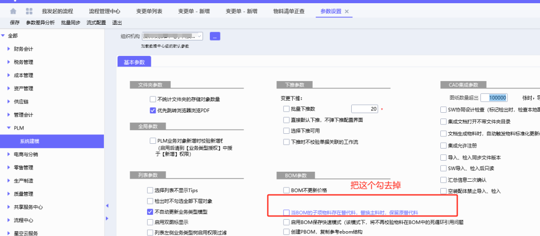Viewport: 540px width, 236px height.
Task: Expand the 生产制造 tree node
Action: pos(9,181)
